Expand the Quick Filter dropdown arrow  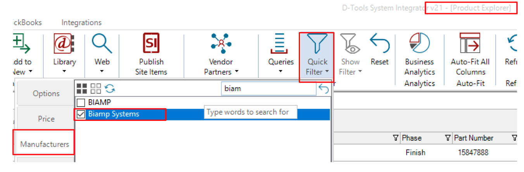[327, 72]
